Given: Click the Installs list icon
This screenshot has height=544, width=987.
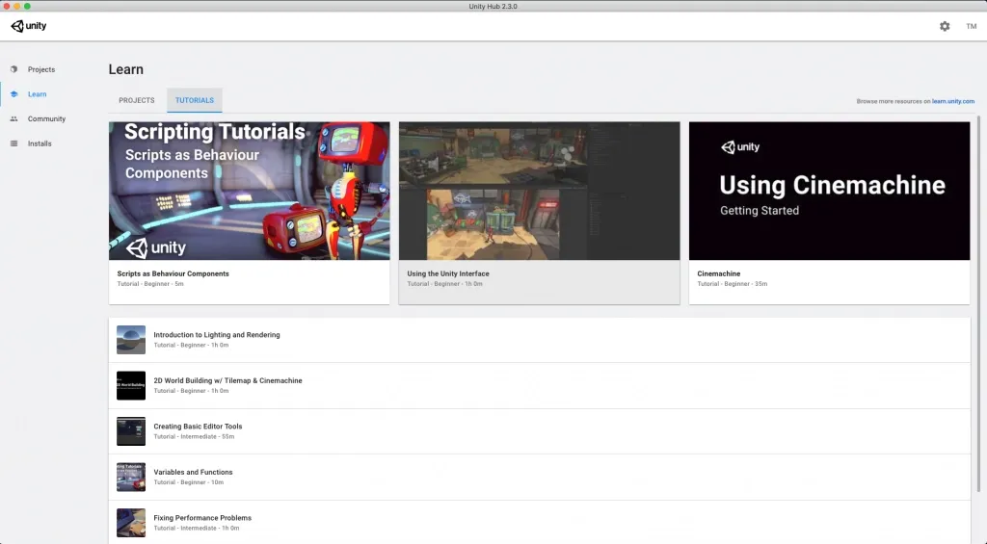Looking at the screenshot, I should (x=13, y=143).
